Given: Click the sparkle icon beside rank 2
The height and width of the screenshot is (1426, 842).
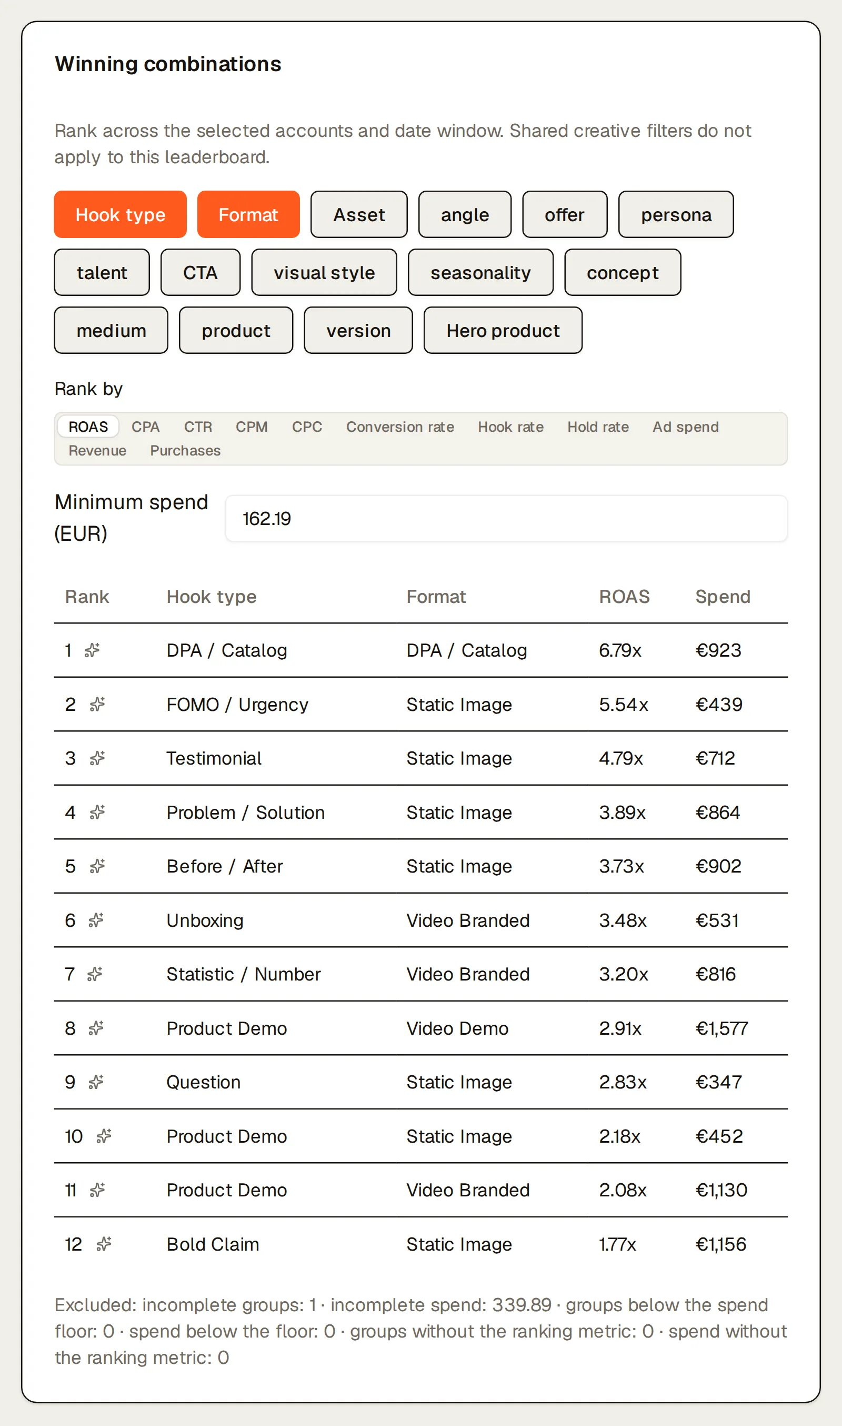Looking at the screenshot, I should 97,705.
